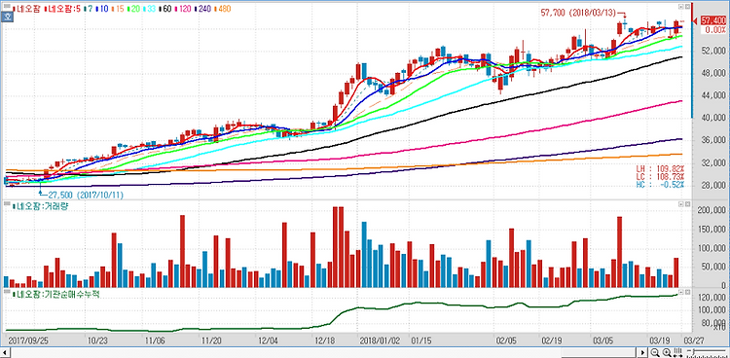The image size is (730, 358).
Task: Click the horizontal scrollbar left arrow
Action: pyautogui.click(x=5, y=352)
